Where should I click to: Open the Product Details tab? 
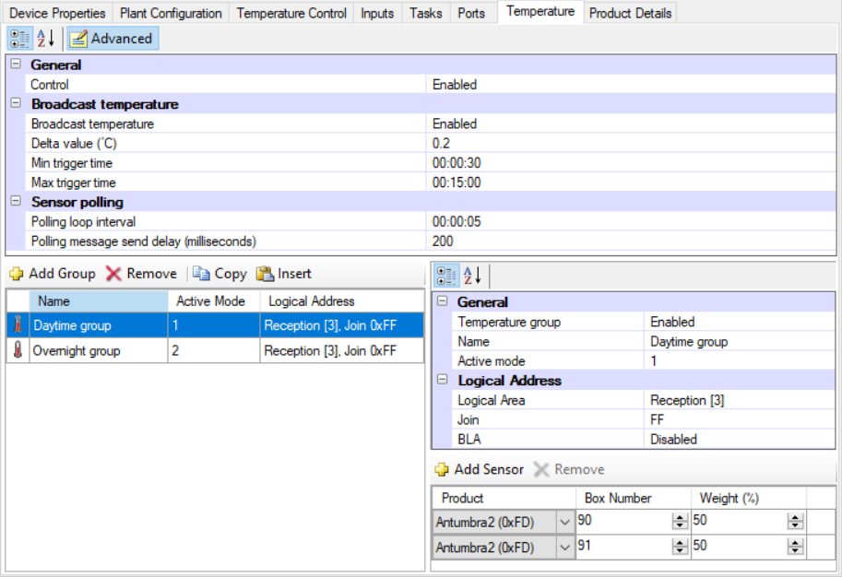(x=630, y=13)
